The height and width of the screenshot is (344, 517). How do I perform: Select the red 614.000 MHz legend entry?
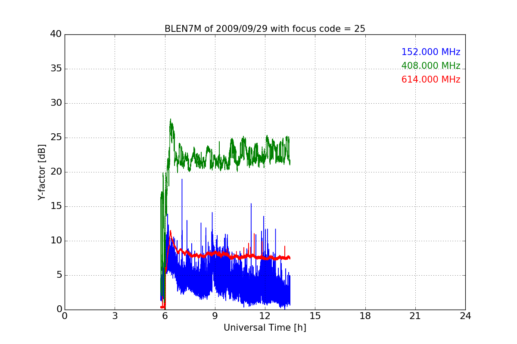(x=431, y=80)
